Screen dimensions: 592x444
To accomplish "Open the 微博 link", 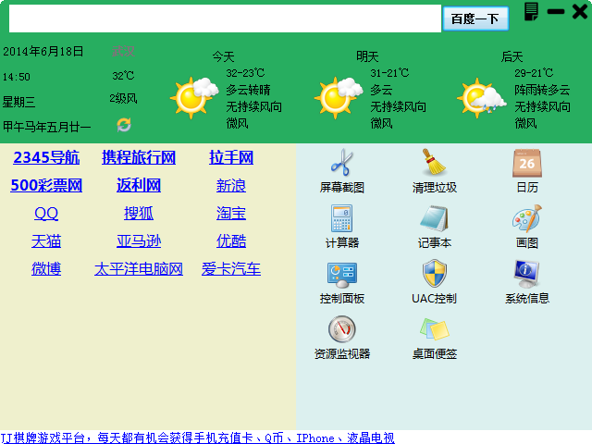I will point(46,269).
